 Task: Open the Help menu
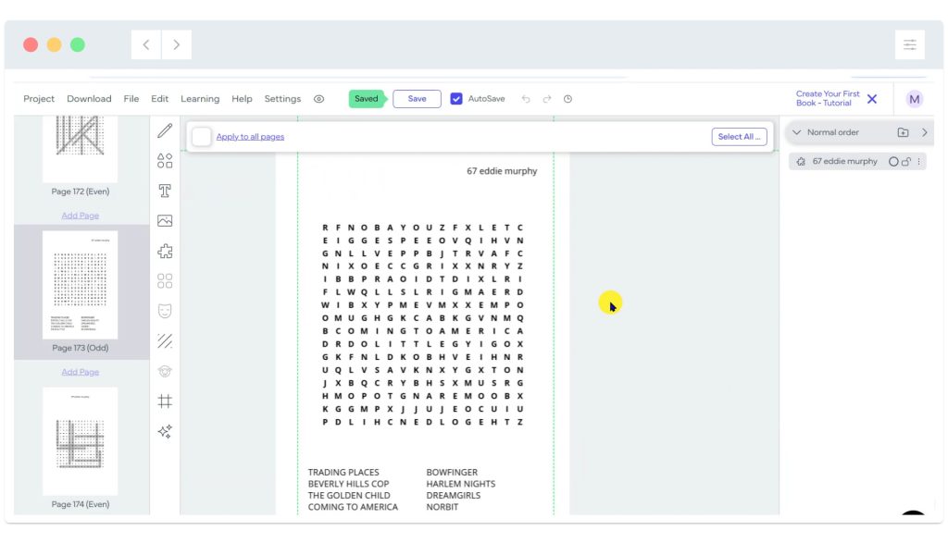pyautogui.click(x=242, y=99)
